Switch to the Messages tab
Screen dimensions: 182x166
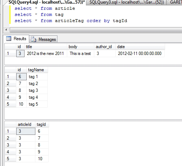[x=43, y=39]
